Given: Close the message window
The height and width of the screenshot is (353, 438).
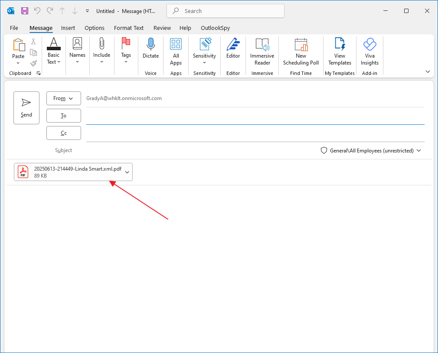Looking at the screenshot, I should [x=427, y=11].
